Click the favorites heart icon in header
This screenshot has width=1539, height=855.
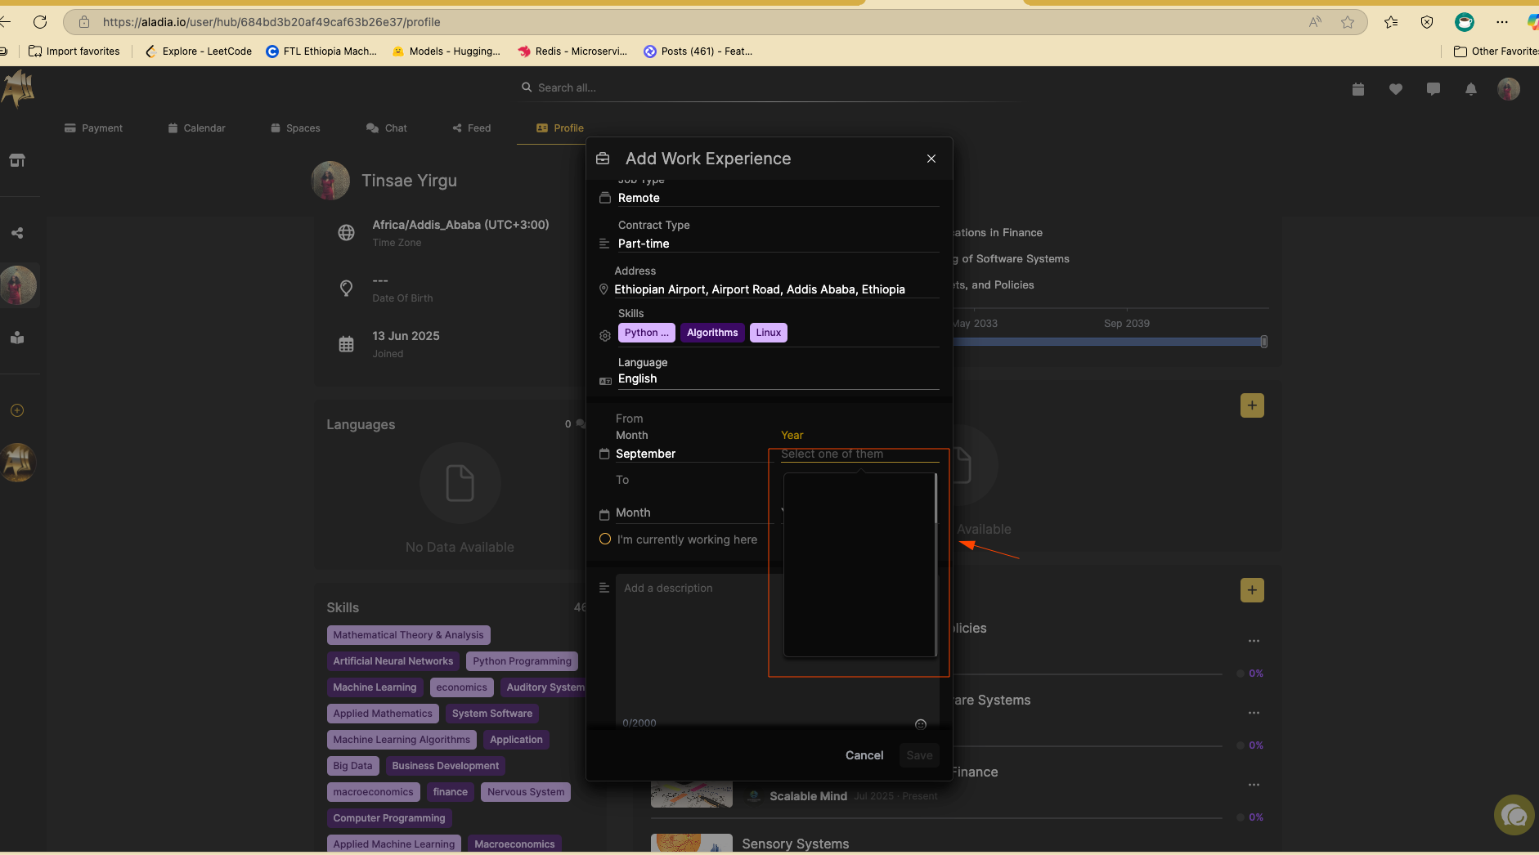tap(1396, 89)
